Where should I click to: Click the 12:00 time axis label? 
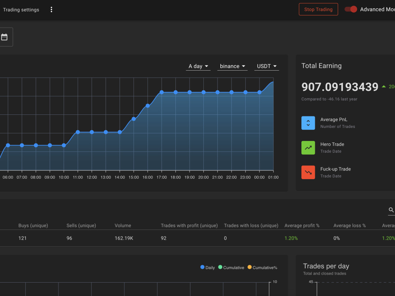coord(92,177)
